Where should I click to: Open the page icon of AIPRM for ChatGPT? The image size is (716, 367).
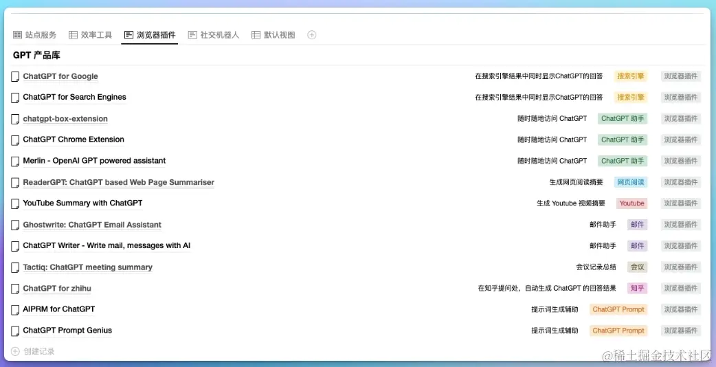pos(15,309)
